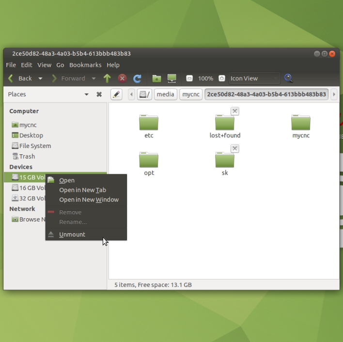The width and height of the screenshot is (343, 342).
Task: Open Trash from the sidebar
Action: [27, 156]
